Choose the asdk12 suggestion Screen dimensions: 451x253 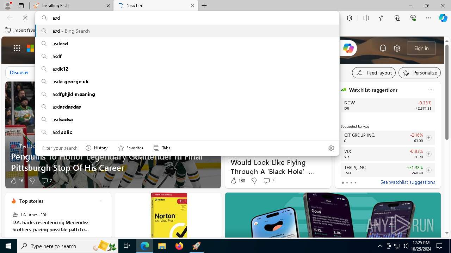[187, 69]
